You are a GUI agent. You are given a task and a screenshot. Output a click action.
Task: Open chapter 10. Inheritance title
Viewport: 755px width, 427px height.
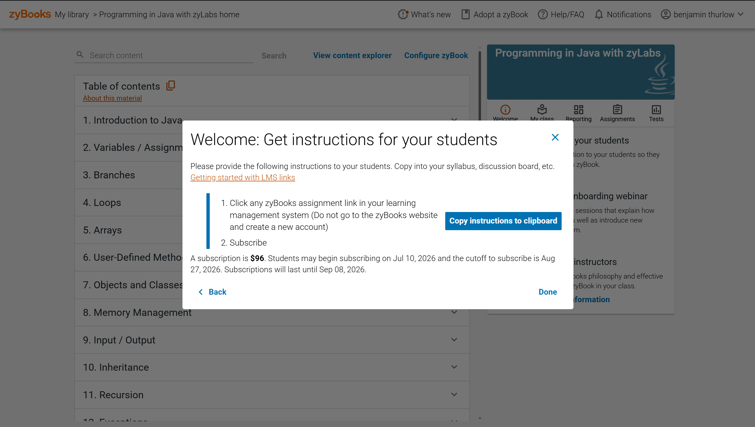[x=116, y=367]
